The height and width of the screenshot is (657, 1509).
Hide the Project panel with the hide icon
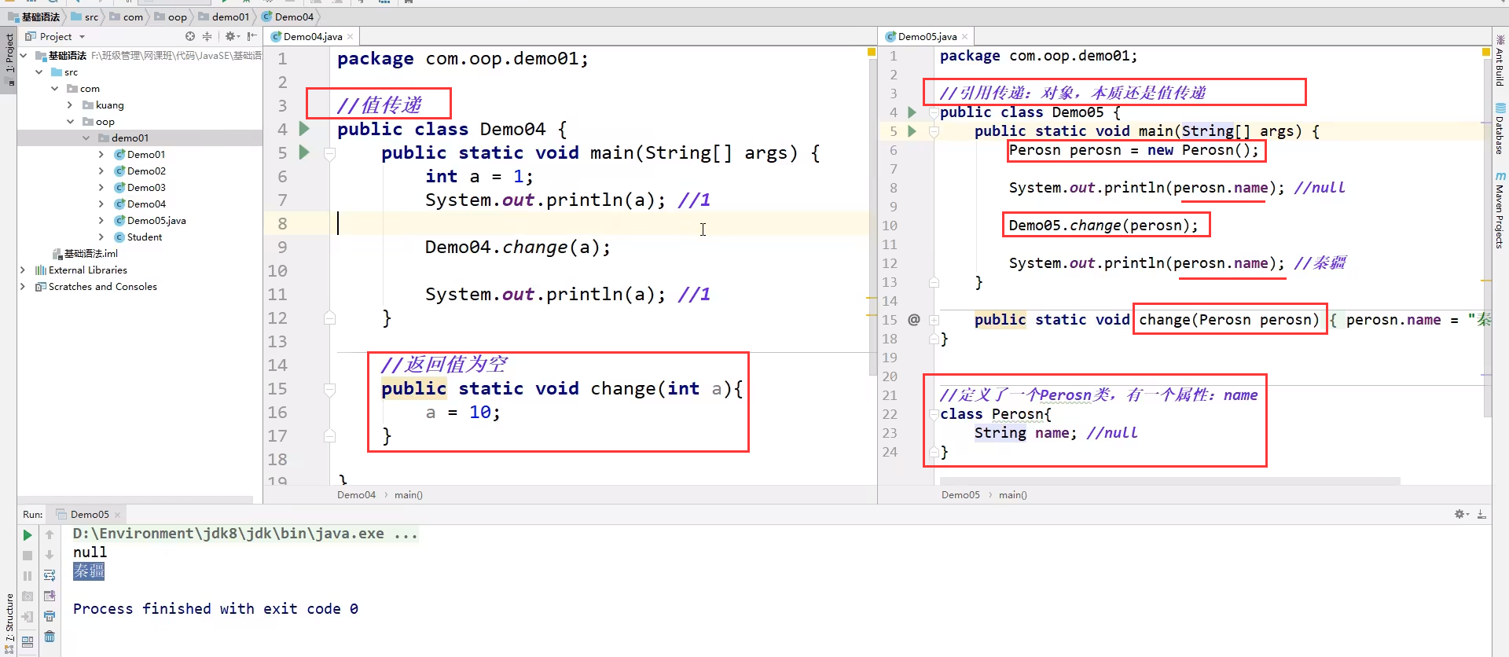(251, 36)
